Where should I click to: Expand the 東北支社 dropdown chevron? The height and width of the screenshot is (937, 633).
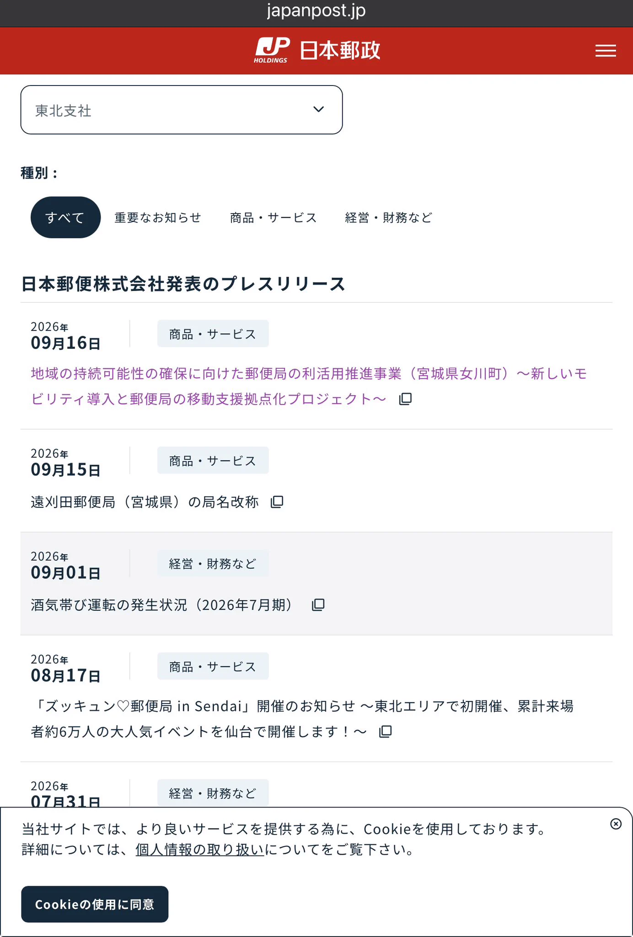click(318, 109)
